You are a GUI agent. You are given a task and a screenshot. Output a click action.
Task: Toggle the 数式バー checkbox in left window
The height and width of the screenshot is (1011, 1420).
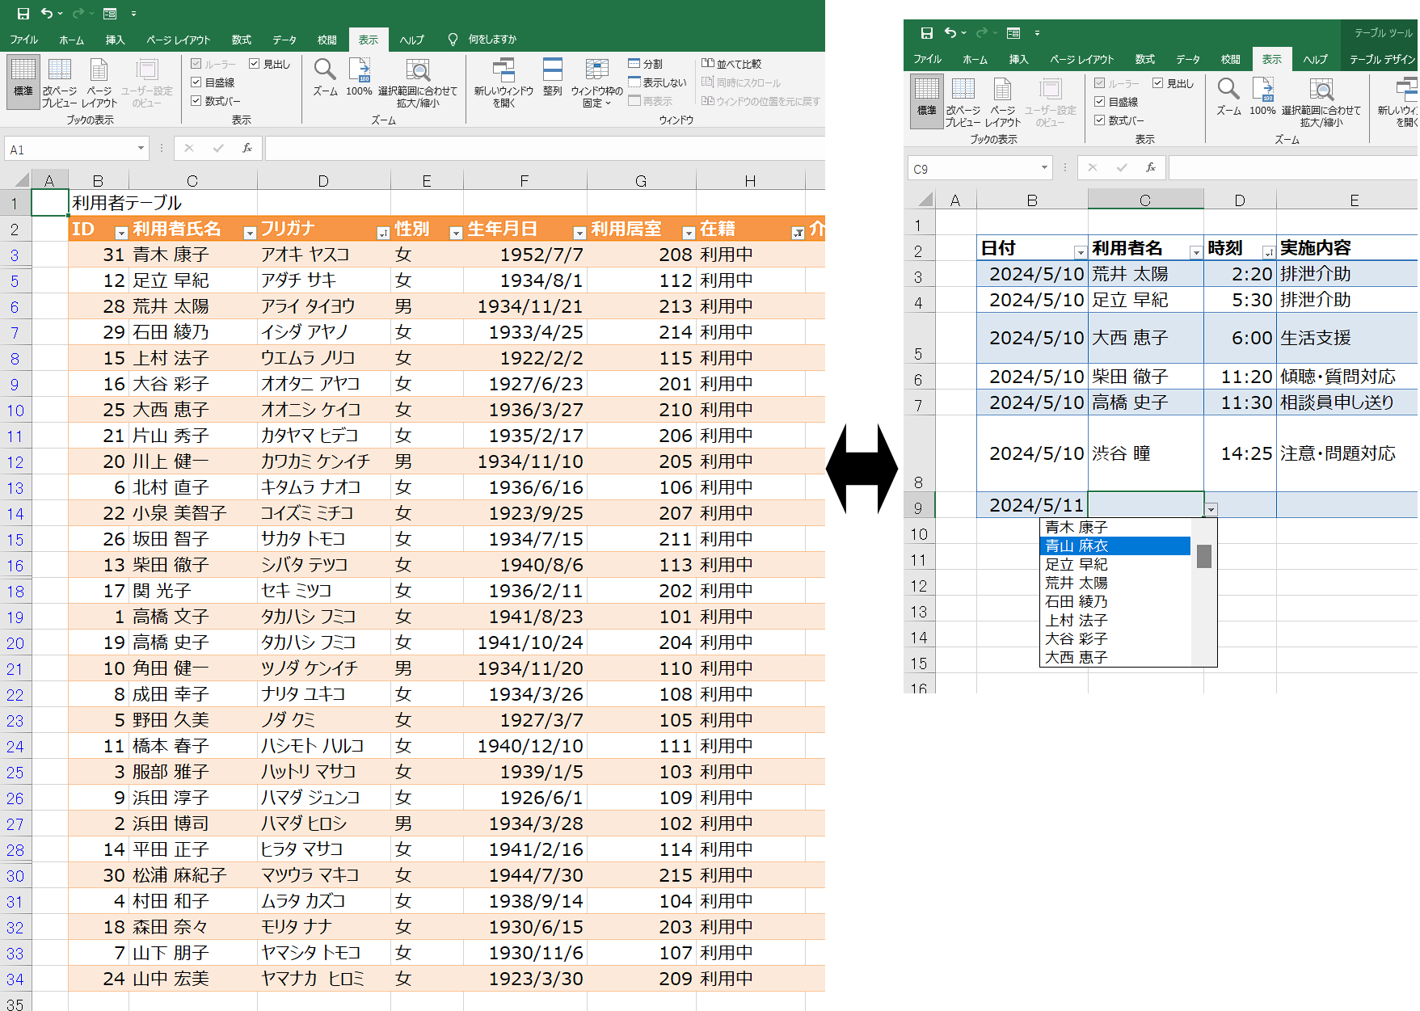[x=196, y=101]
